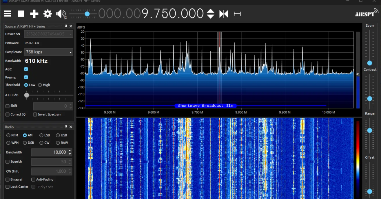Select High threshold radio button
The width and height of the screenshot is (381, 199).
(x=40, y=85)
